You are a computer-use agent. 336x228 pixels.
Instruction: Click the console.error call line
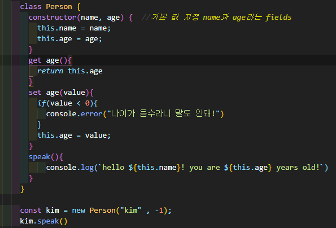pyautogui.click(x=135, y=113)
